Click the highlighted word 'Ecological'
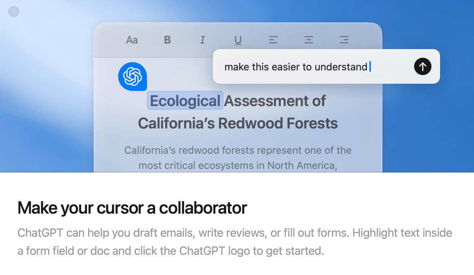The width and height of the screenshot is (474, 275). click(x=185, y=101)
